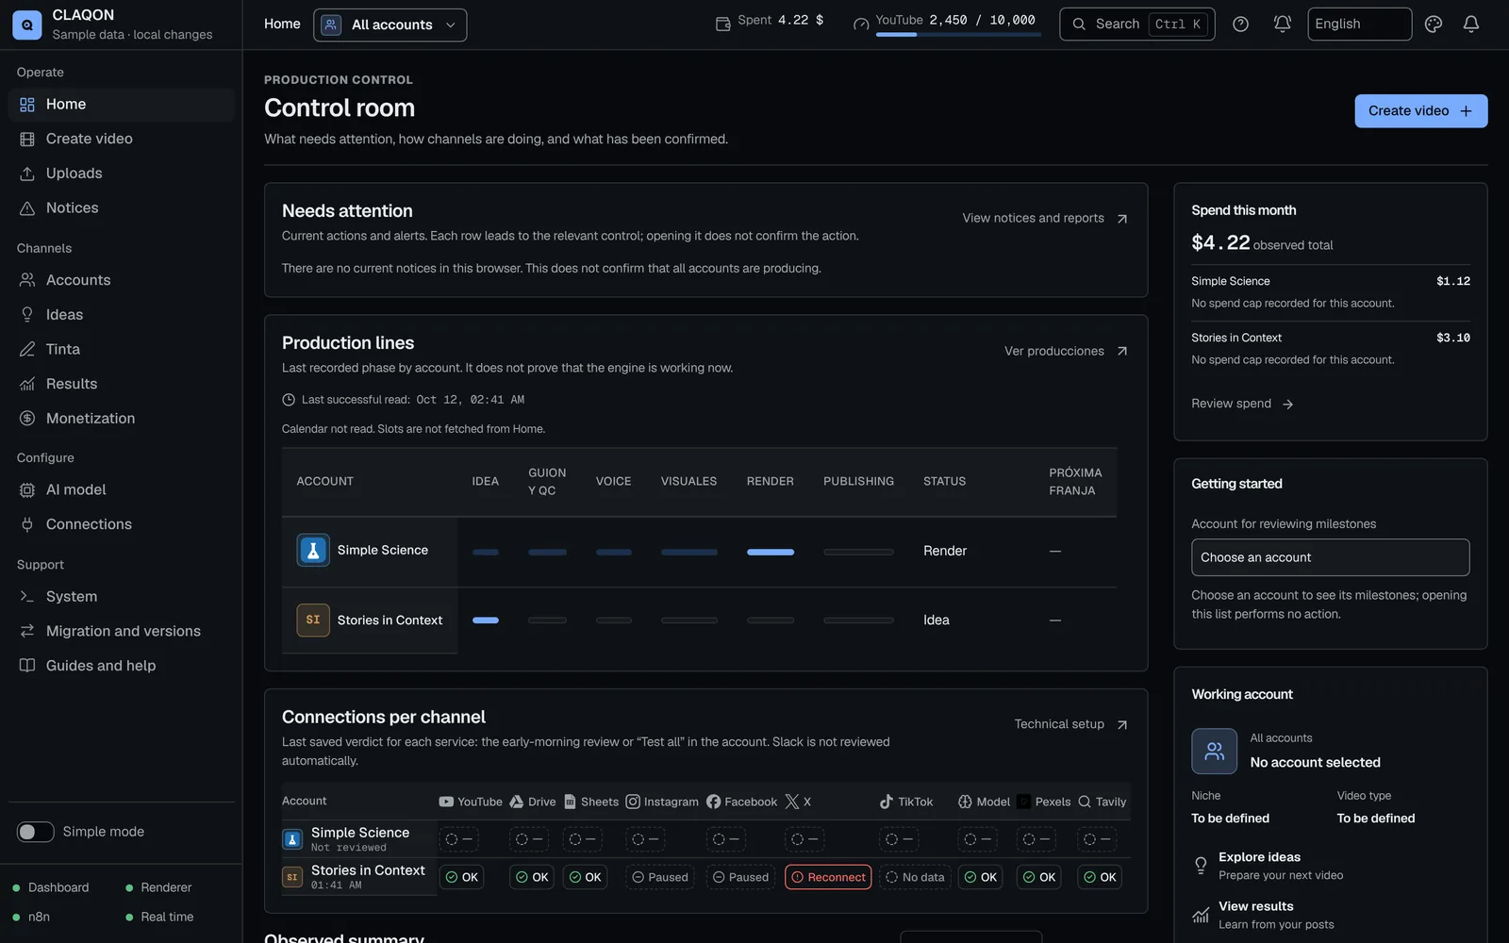1509x943 pixels.
Task: Click the Results chart icon in sidebar
Action: (x=27, y=384)
